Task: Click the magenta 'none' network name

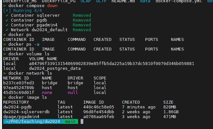Action: [47, 93]
